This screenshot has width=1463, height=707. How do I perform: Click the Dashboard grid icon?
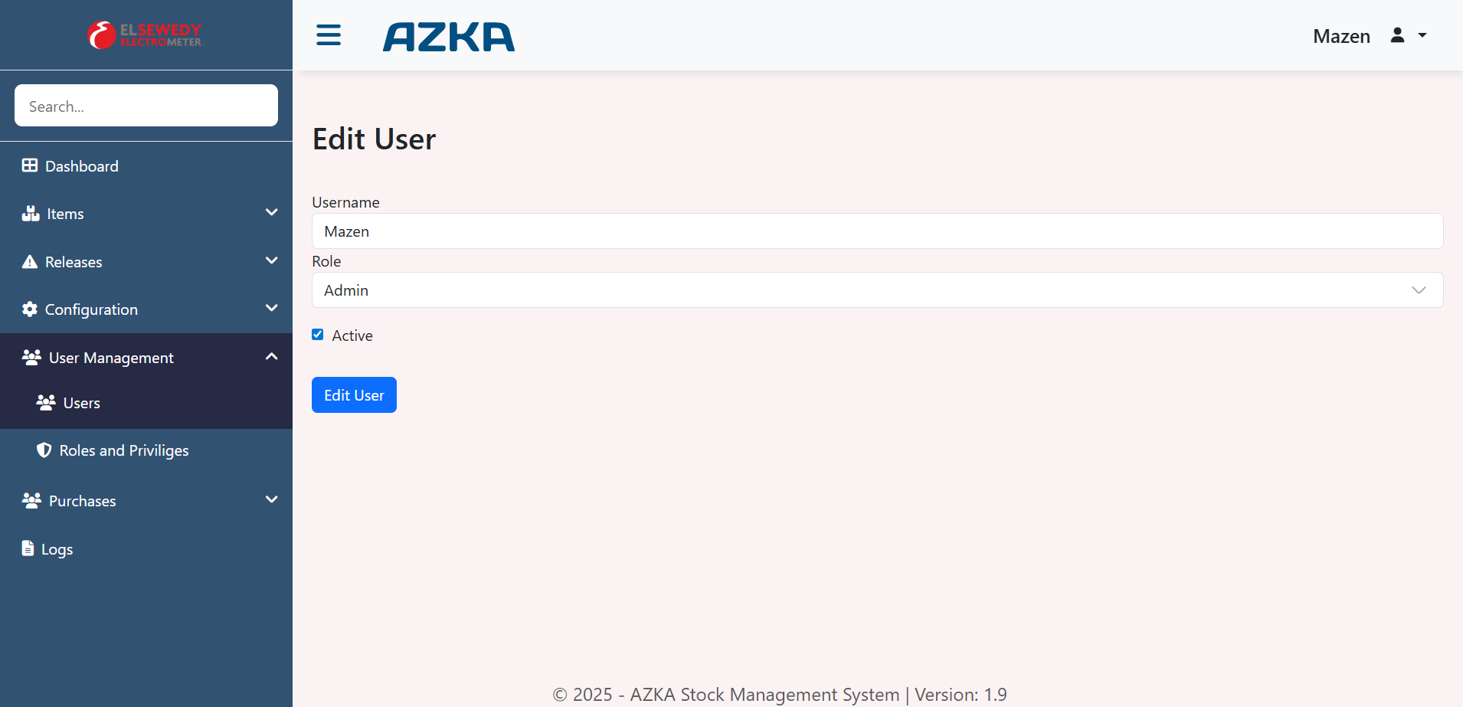[30, 165]
